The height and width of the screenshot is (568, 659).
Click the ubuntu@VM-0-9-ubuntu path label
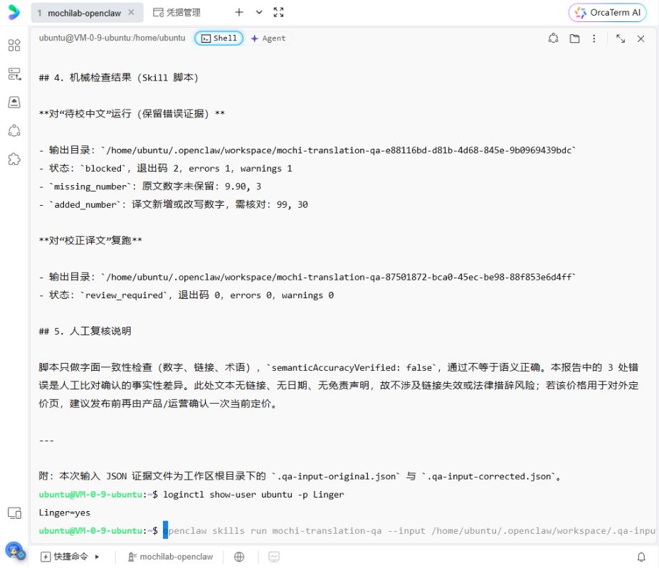coord(112,38)
